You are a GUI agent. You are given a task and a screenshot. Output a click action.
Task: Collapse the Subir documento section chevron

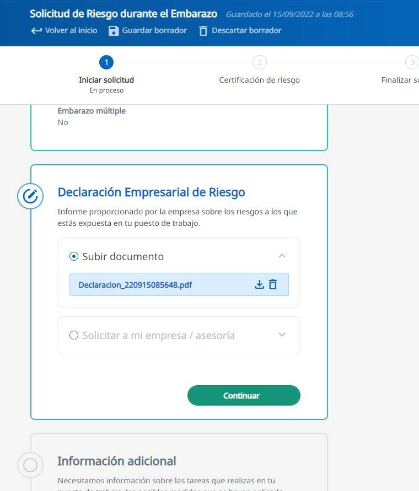tap(282, 256)
